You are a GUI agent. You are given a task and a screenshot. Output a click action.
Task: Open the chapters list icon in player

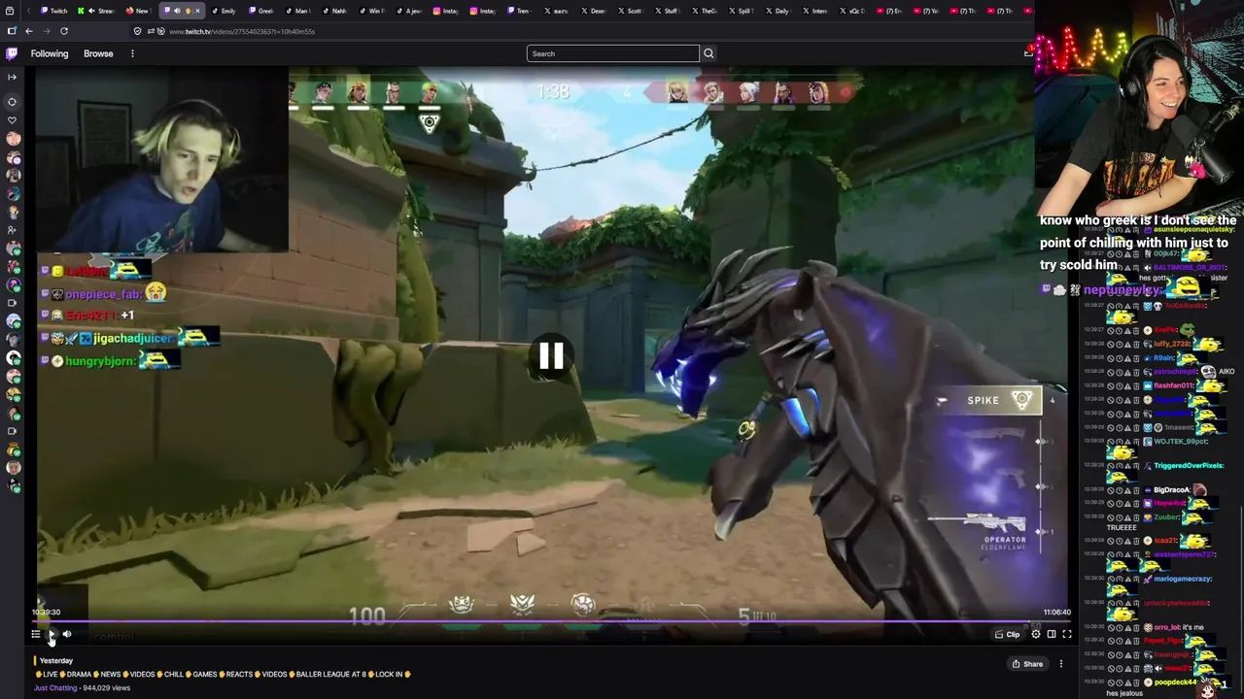tap(36, 634)
